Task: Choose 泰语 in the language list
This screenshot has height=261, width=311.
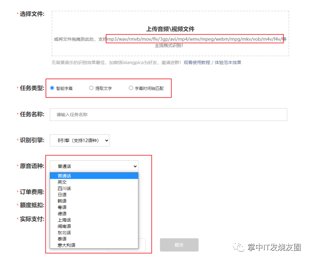Action: click(x=94, y=239)
